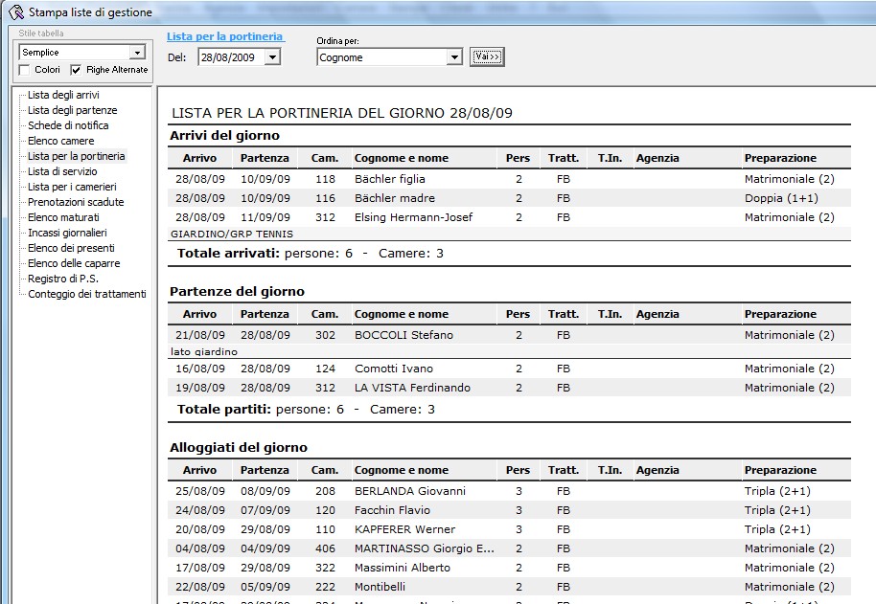Click the Preparazione header in Arrivi table

click(x=780, y=158)
